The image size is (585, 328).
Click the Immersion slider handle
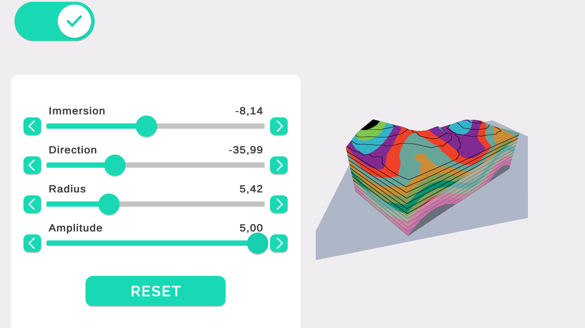tap(147, 126)
